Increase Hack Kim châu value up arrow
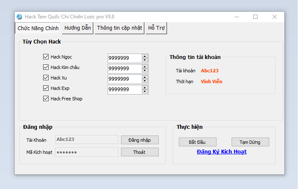 coord(144,66)
